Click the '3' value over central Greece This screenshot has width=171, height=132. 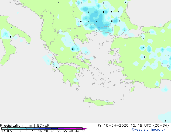coord(73,49)
